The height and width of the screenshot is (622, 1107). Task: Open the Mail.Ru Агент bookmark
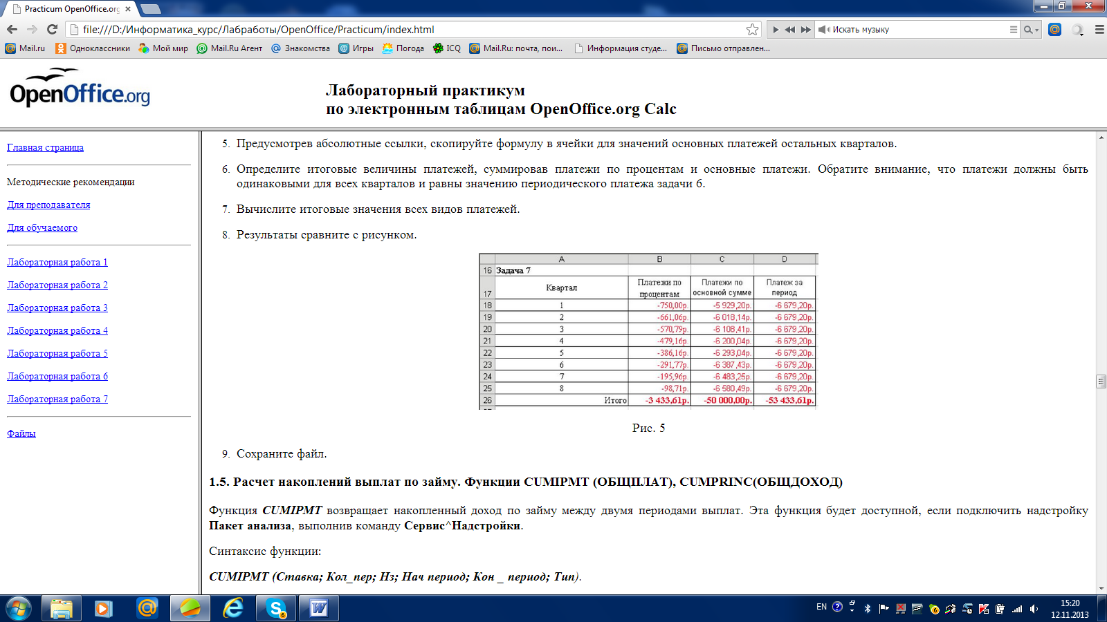230,48
